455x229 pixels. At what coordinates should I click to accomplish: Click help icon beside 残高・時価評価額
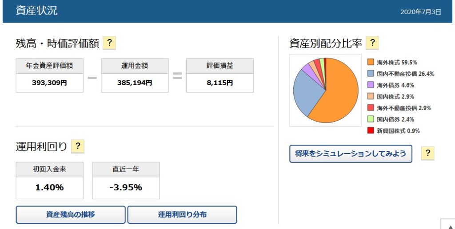109,43
